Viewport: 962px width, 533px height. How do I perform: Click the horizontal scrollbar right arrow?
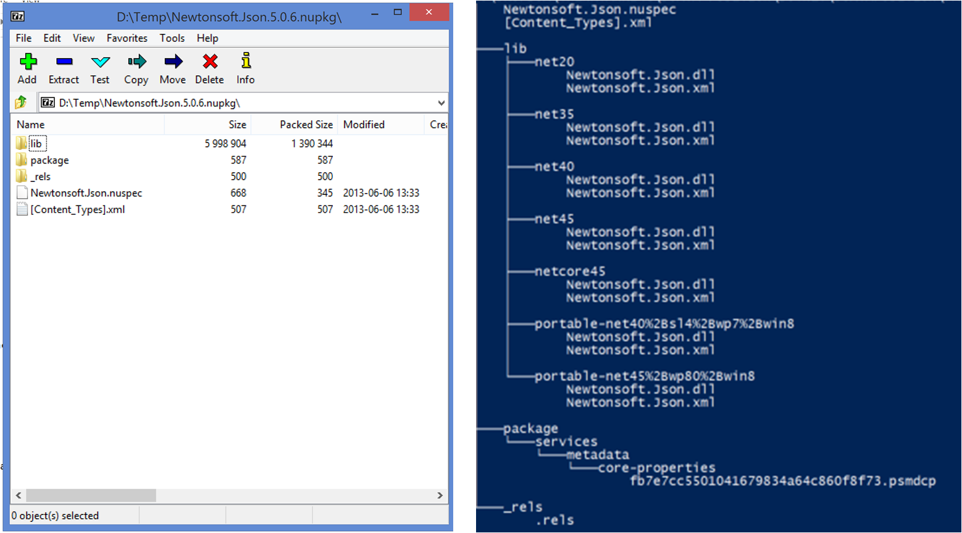440,495
